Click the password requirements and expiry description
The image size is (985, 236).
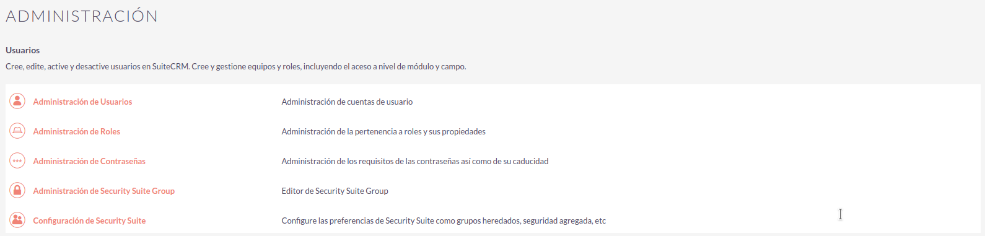(x=415, y=161)
